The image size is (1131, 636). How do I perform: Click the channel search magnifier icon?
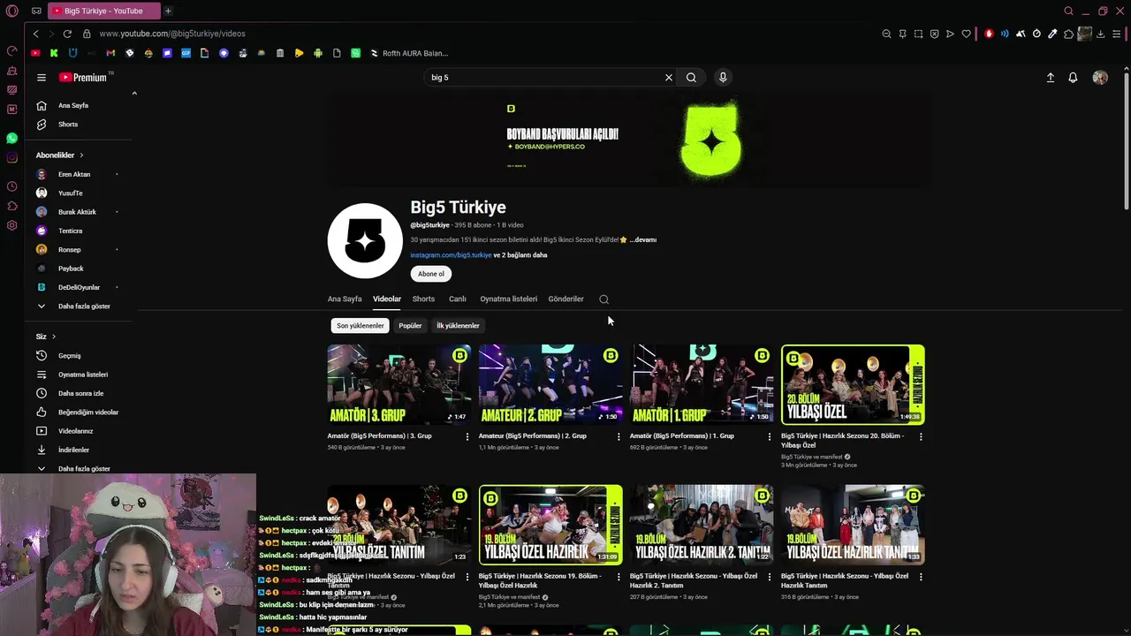tap(603, 299)
